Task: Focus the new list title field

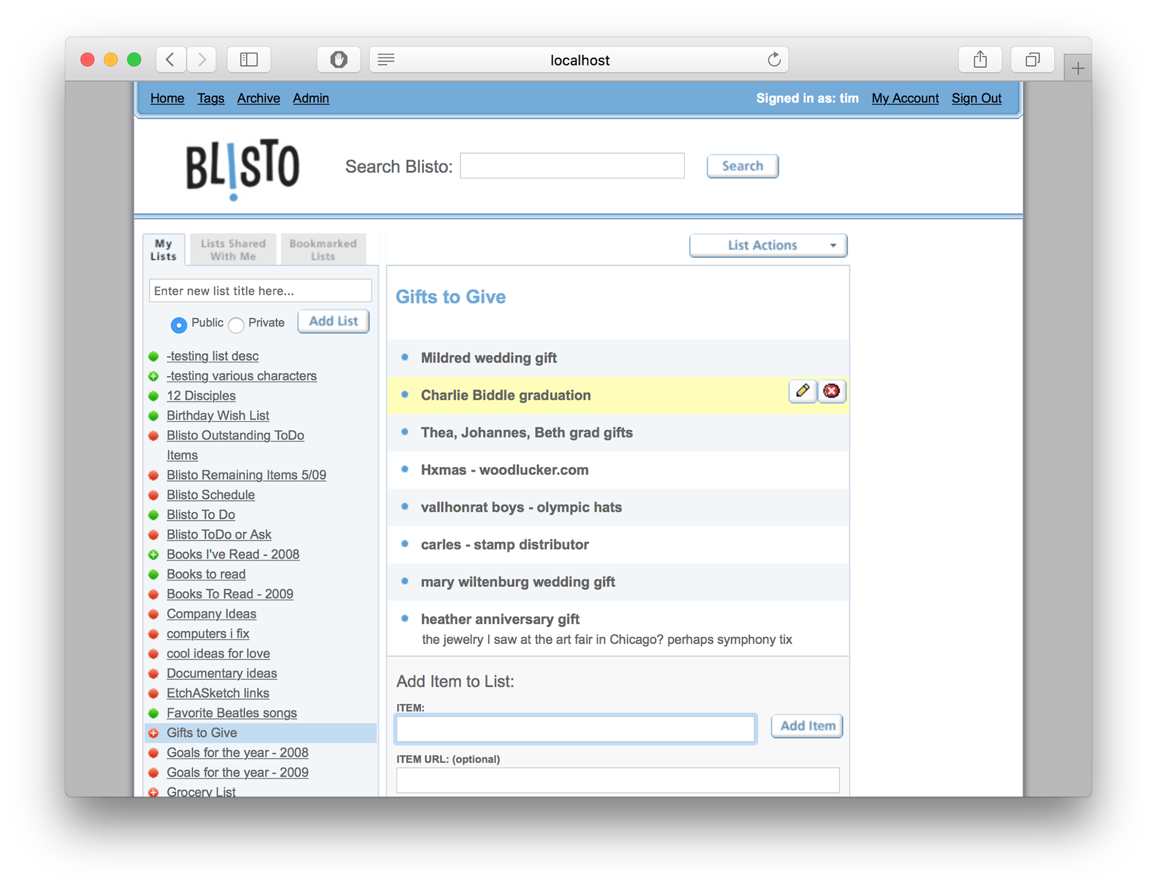Action: tap(260, 290)
